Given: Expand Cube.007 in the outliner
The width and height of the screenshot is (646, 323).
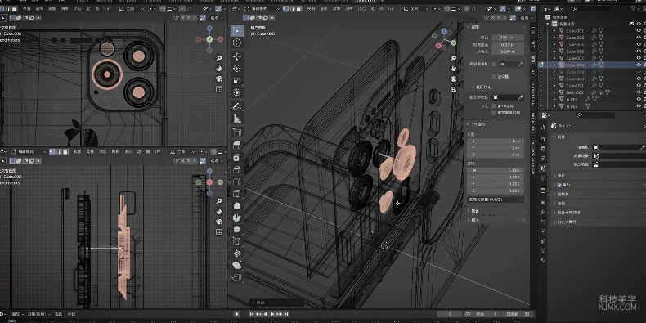Looking at the screenshot, I should [x=554, y=58].
